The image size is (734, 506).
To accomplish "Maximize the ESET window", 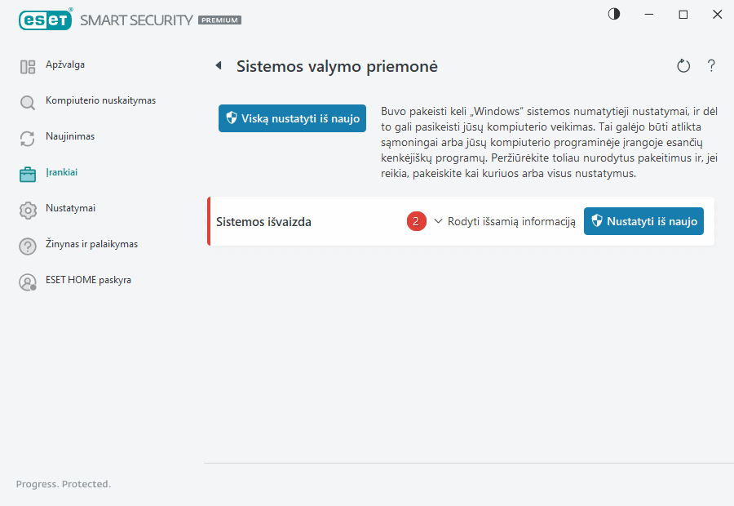I will (x=683, y=15).
